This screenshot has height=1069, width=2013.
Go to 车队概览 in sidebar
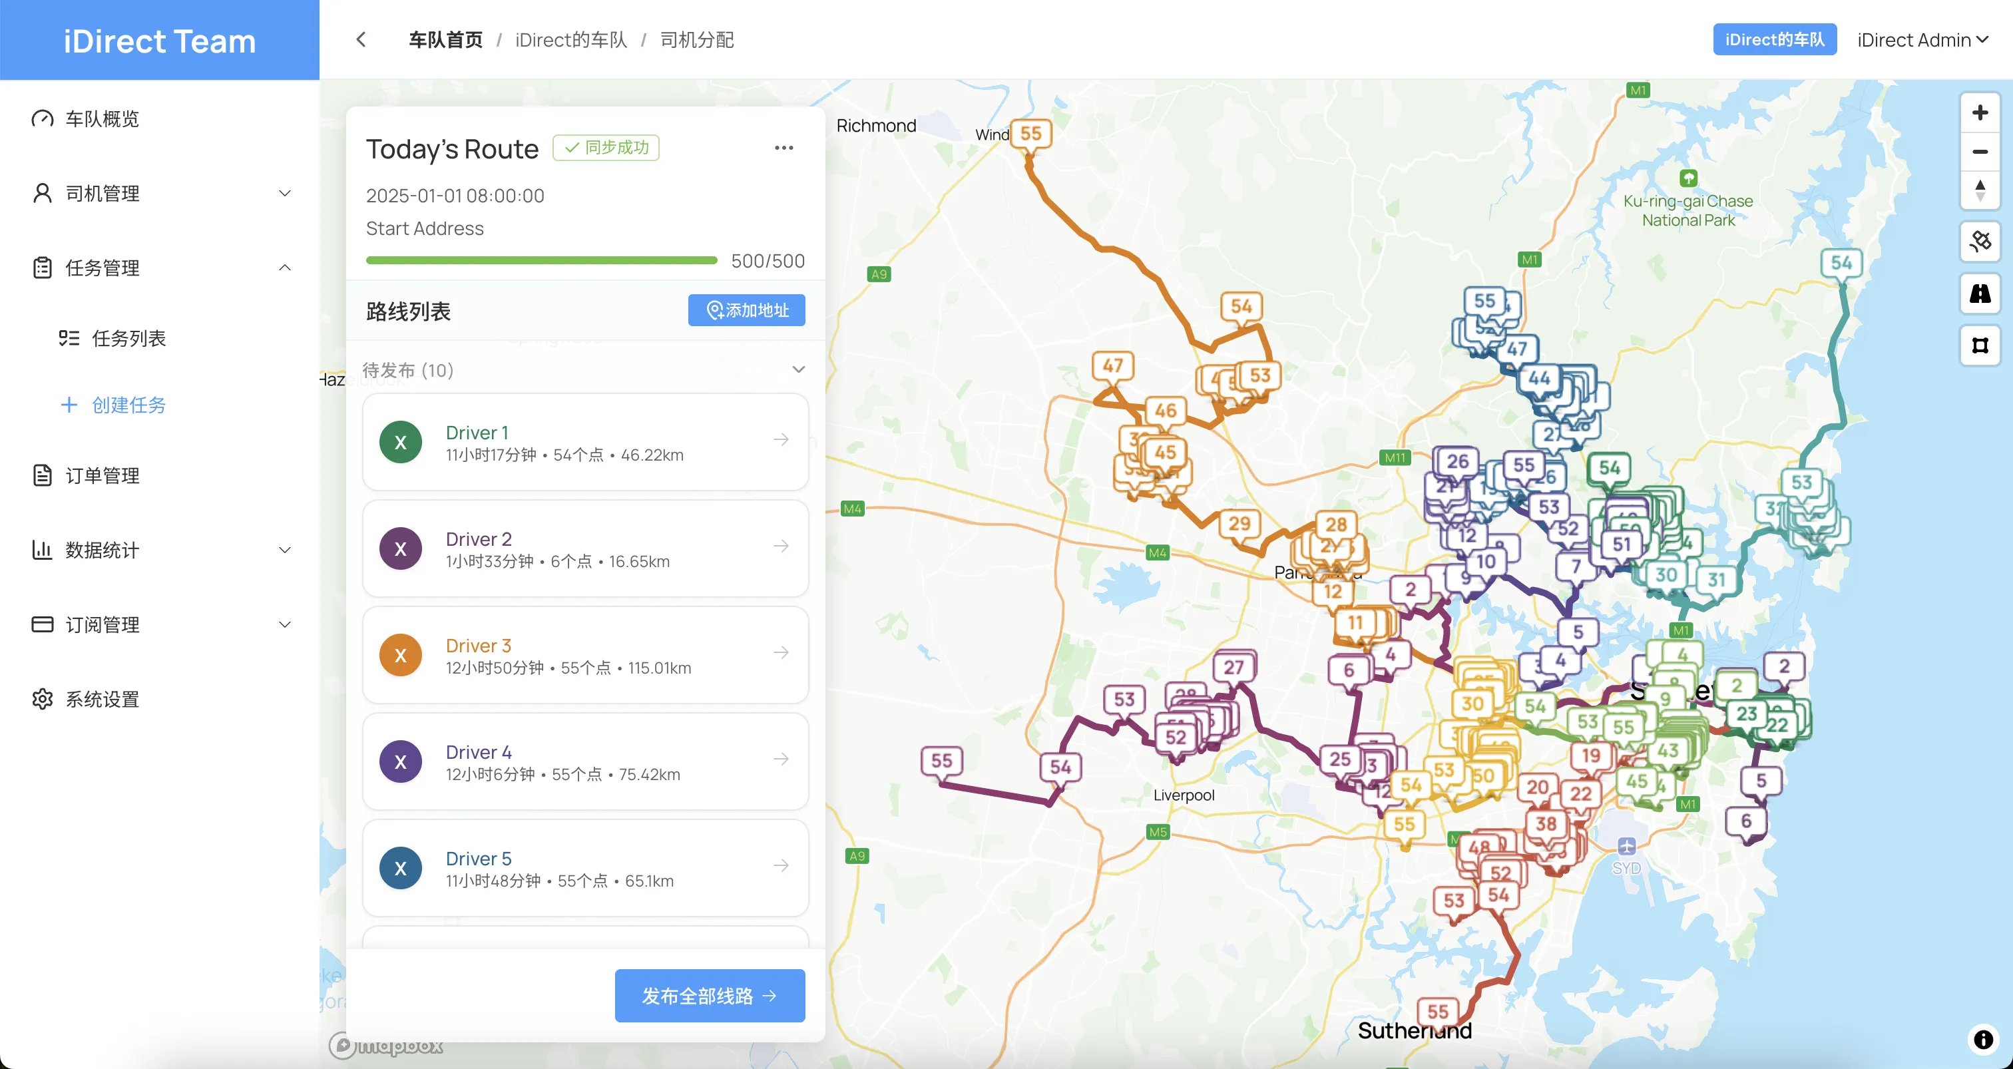[102, 118]
